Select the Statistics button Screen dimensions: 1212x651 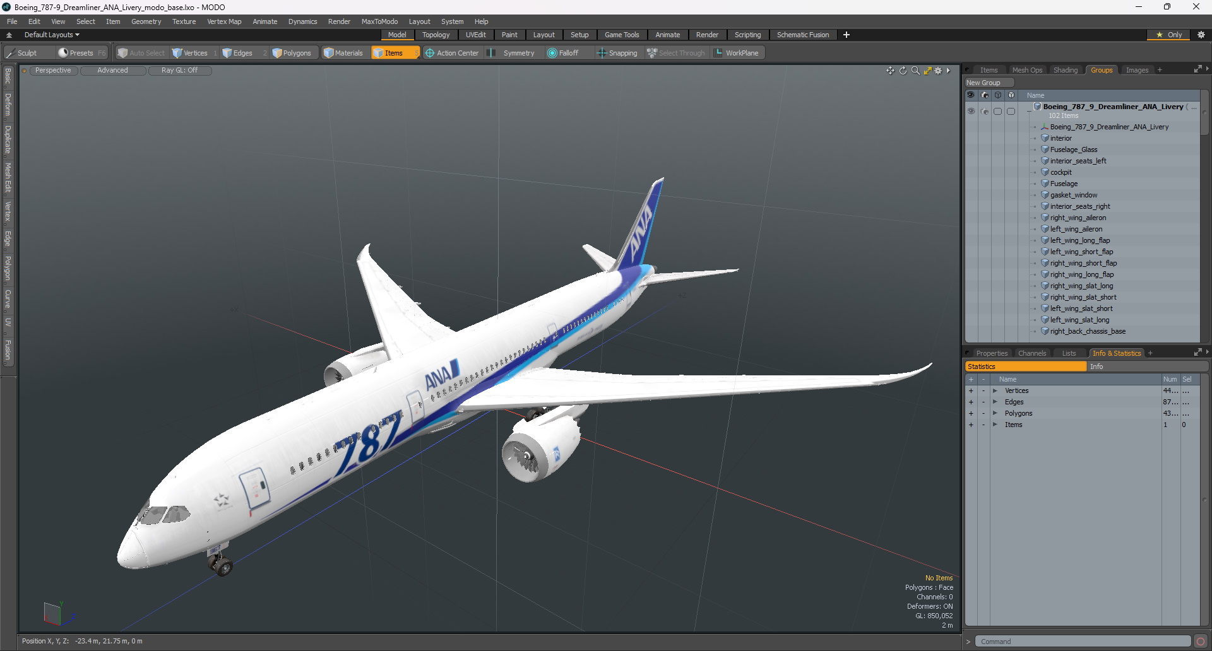click(x=1026, y=367)
